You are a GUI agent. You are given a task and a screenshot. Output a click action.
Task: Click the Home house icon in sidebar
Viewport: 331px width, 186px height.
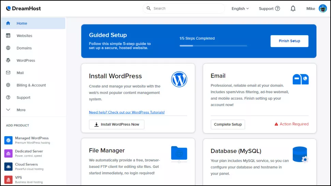click(8, 23)
